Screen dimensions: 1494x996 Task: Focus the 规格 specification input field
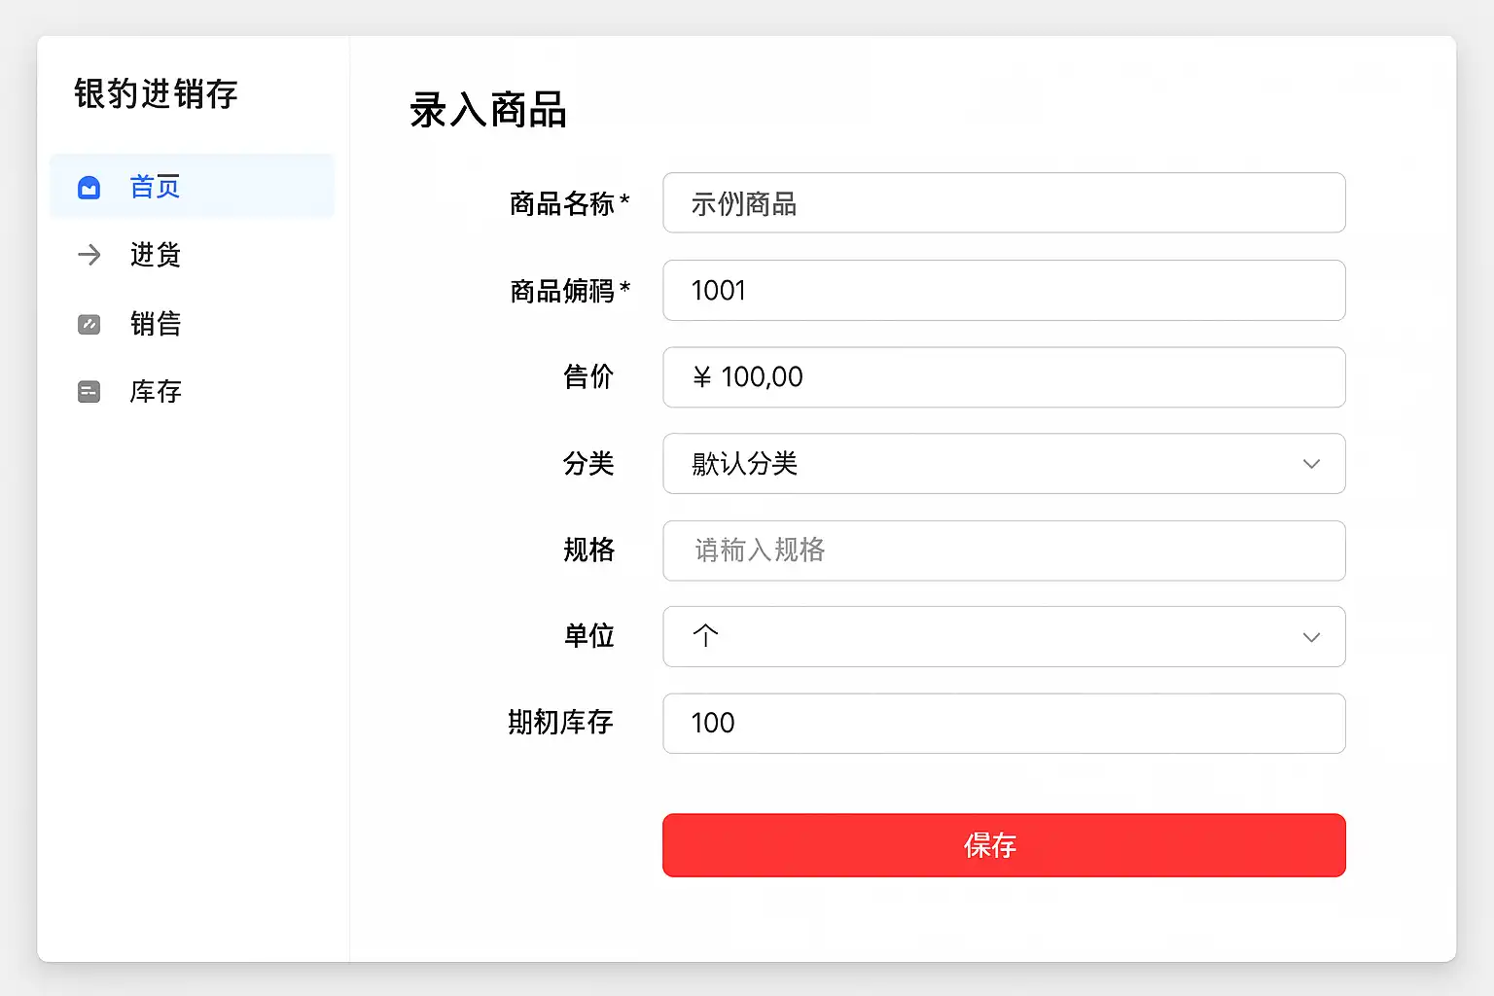(1004, 551)
